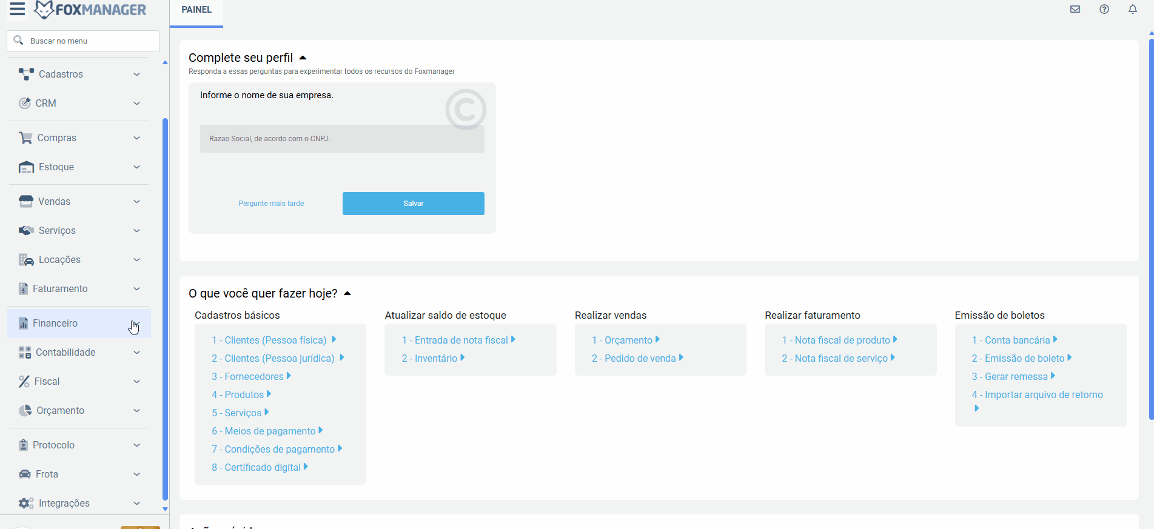Open the mail envelope icon
1154x529 pixels.
[x=1075, y=9]
